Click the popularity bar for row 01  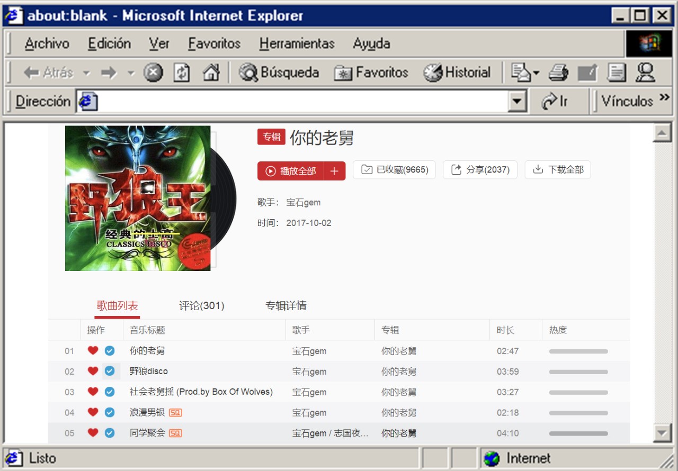click(x=578, y=351)
